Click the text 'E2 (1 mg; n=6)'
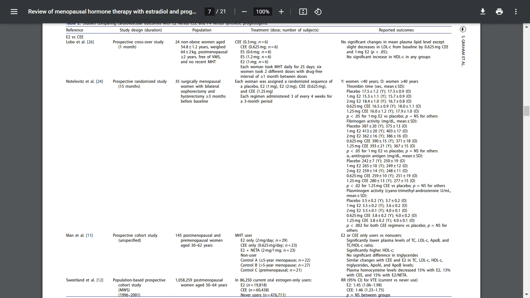The image size is (530, 298). pos(254,62)
